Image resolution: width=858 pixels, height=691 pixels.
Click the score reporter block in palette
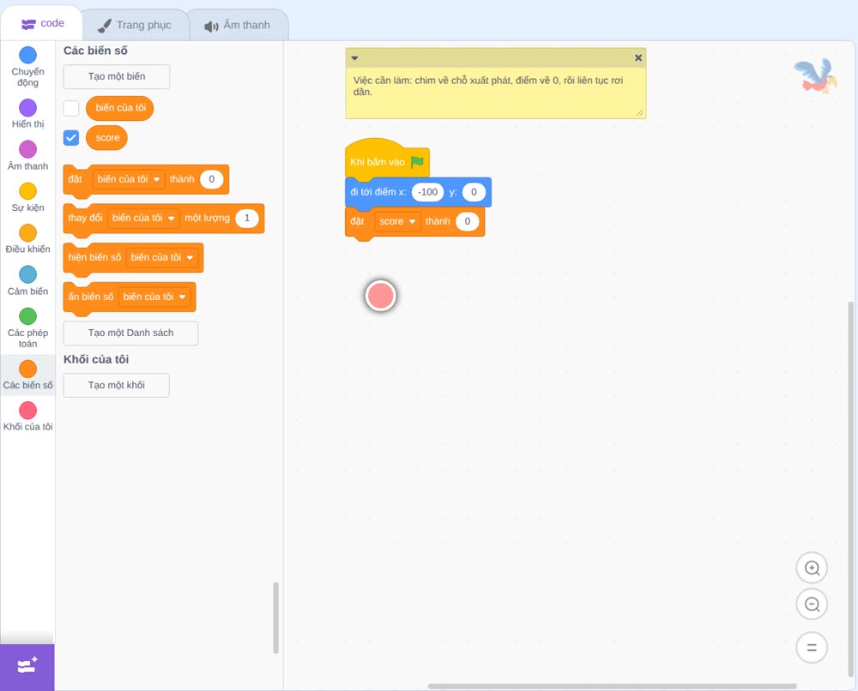pos(106,138)
